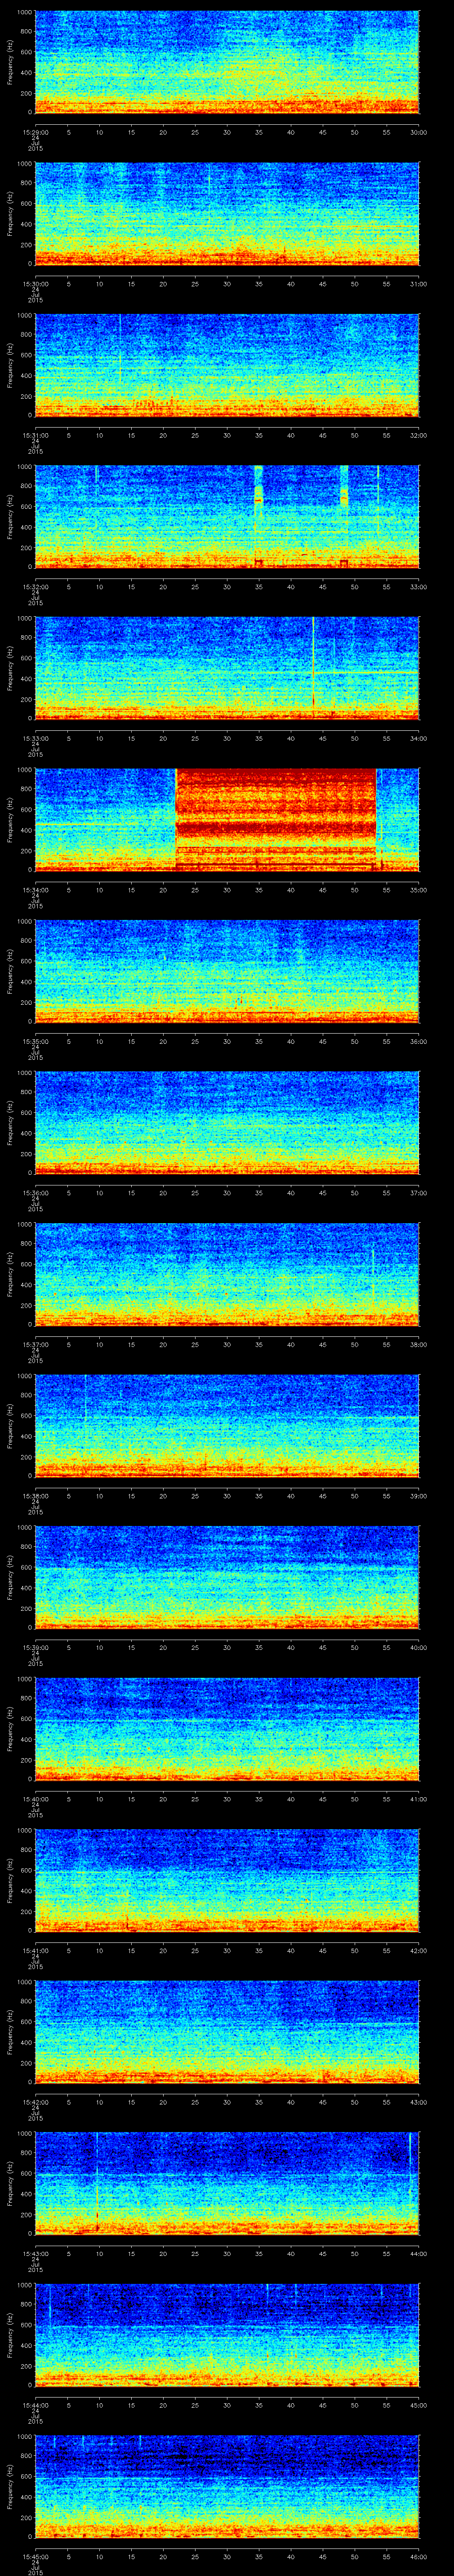454x2576 pixels.
Task: Click the 15:38:00 start time label
Action: pos(35,1495)
